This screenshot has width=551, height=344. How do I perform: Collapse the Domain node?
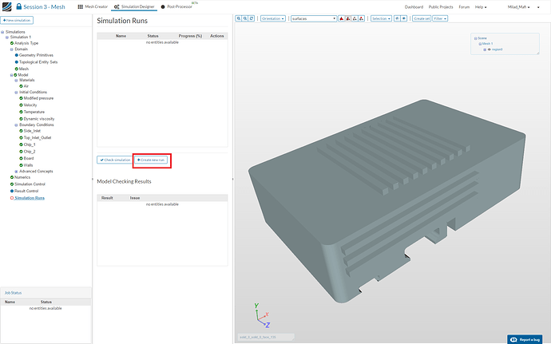click(x=12, y=49)
